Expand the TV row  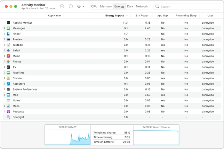tap(4, 67)
